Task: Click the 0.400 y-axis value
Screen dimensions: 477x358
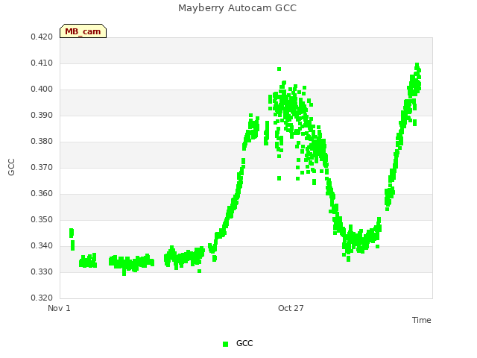Action: tap(42, 89)
